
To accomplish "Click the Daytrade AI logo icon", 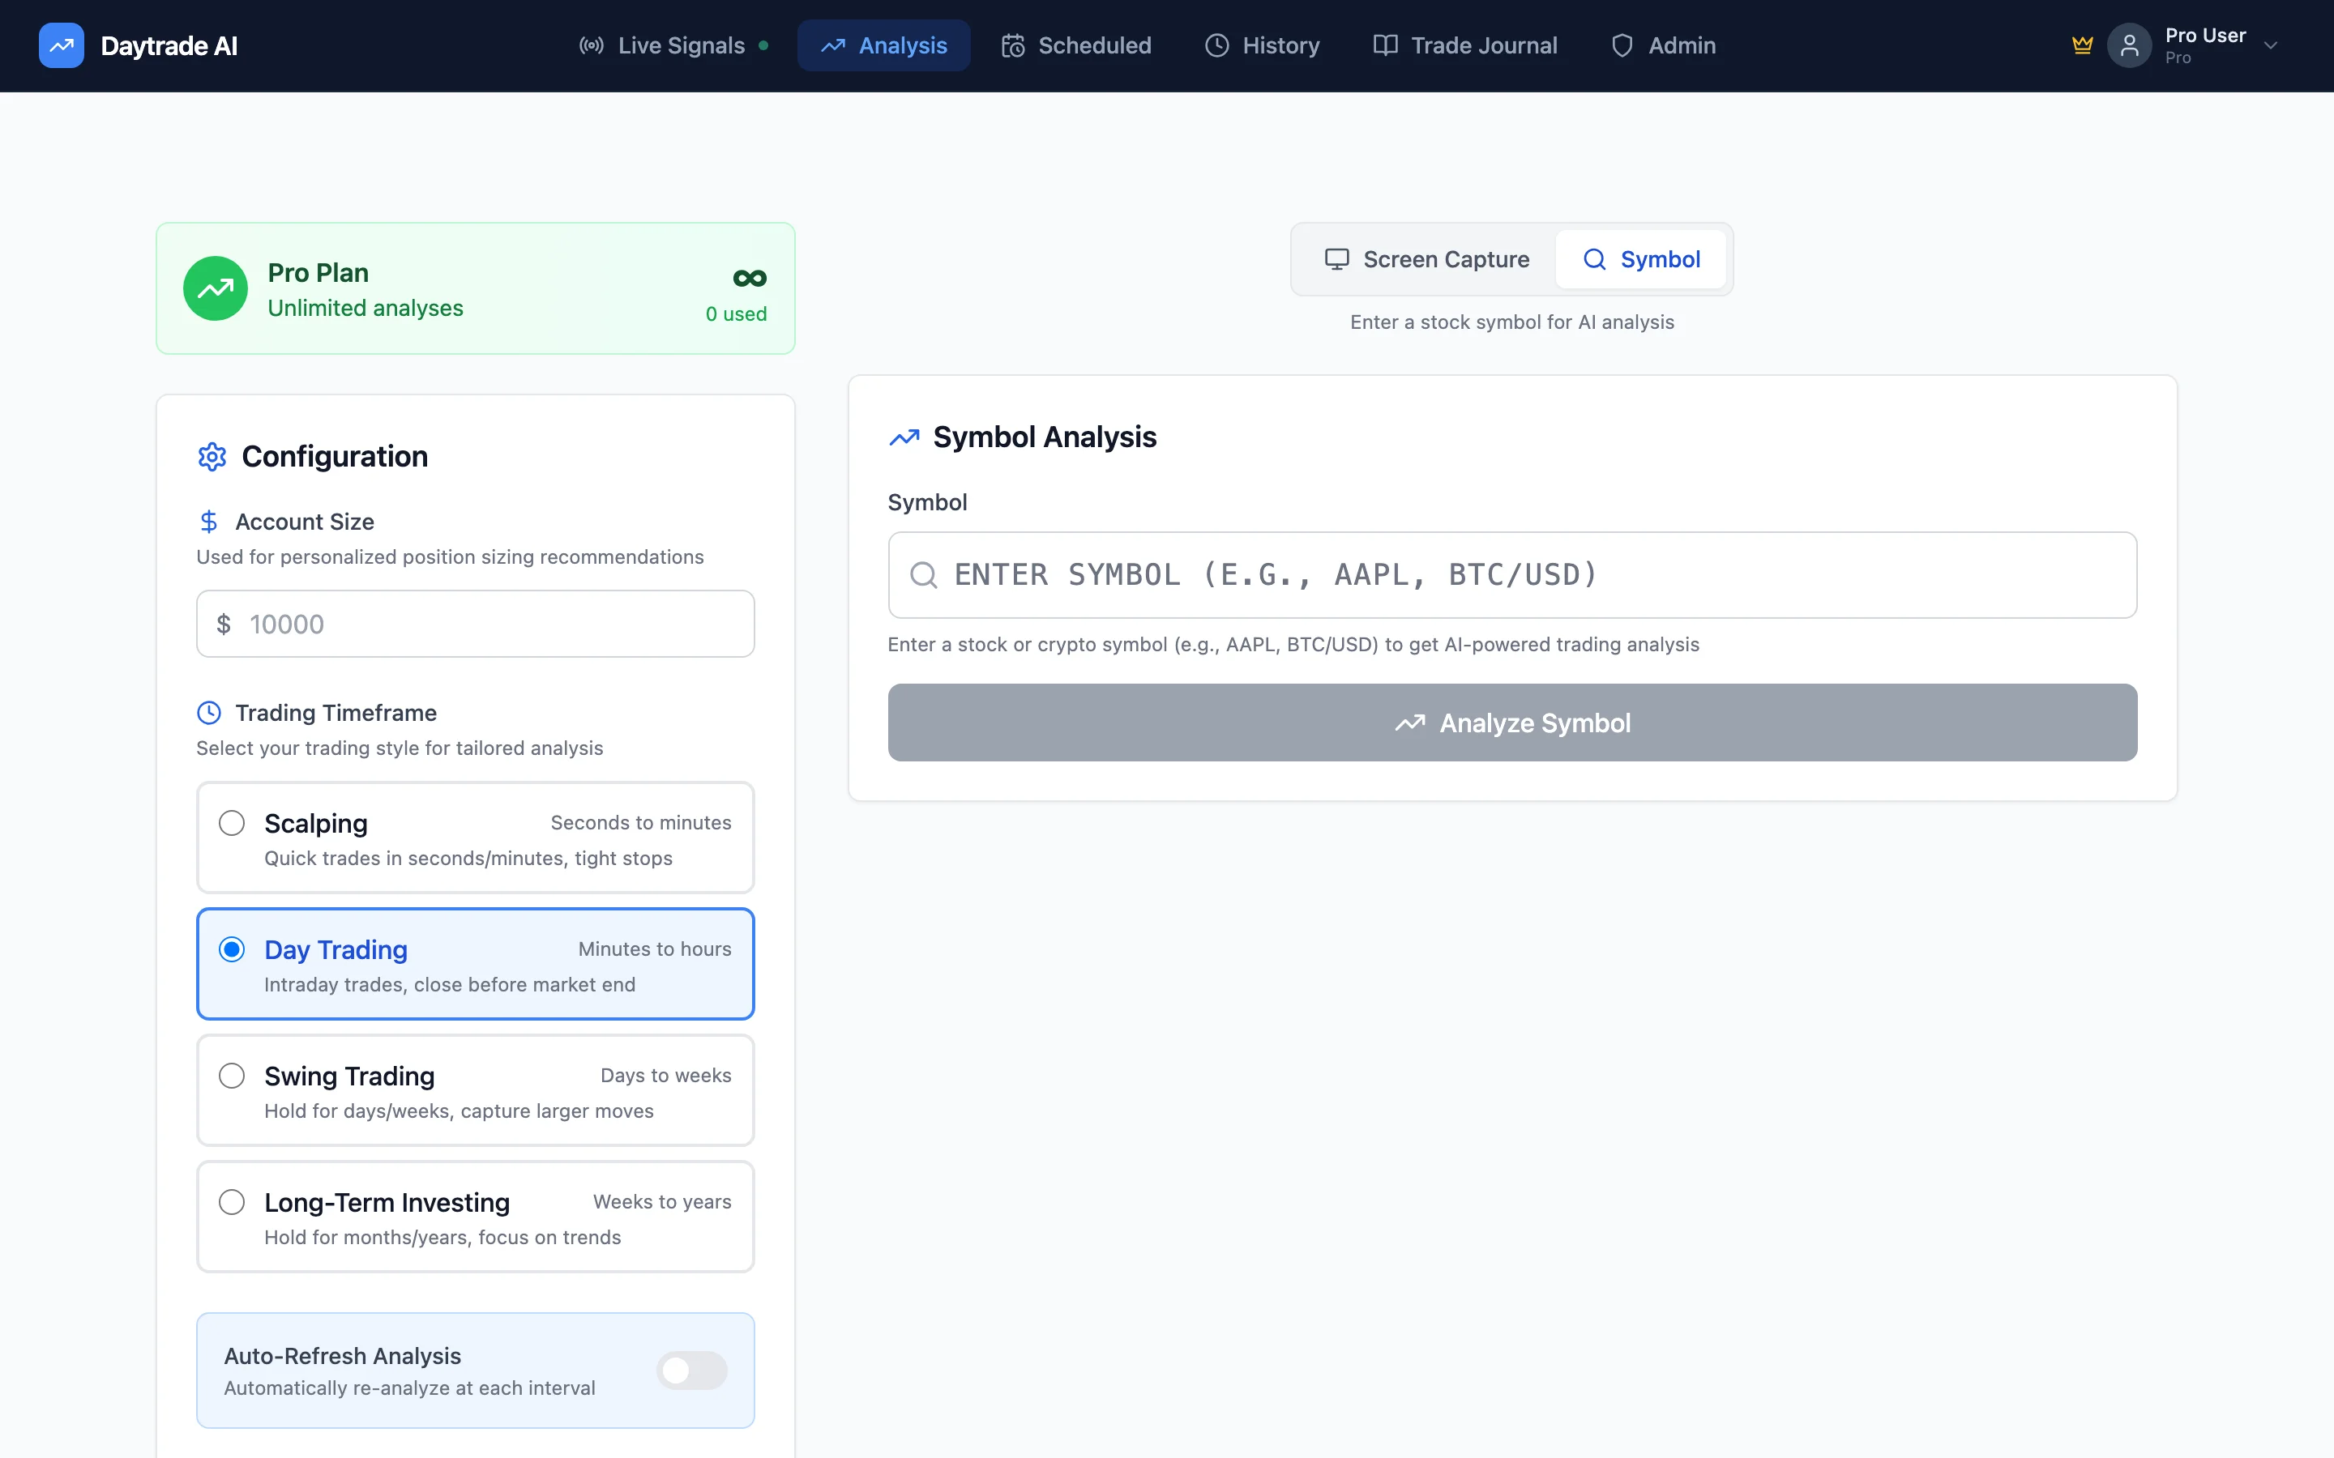I will pos(61,45).
